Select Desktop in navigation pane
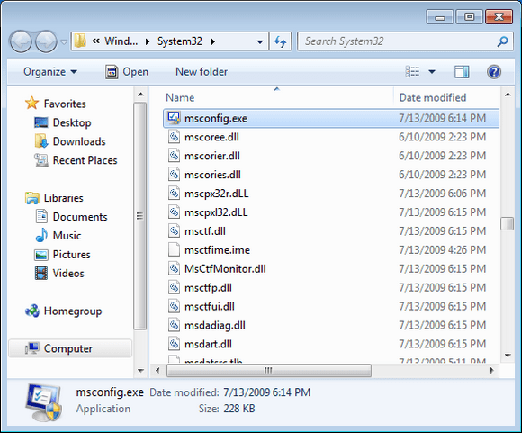Viewport: 522px width, 433px height. click(63, 122)
